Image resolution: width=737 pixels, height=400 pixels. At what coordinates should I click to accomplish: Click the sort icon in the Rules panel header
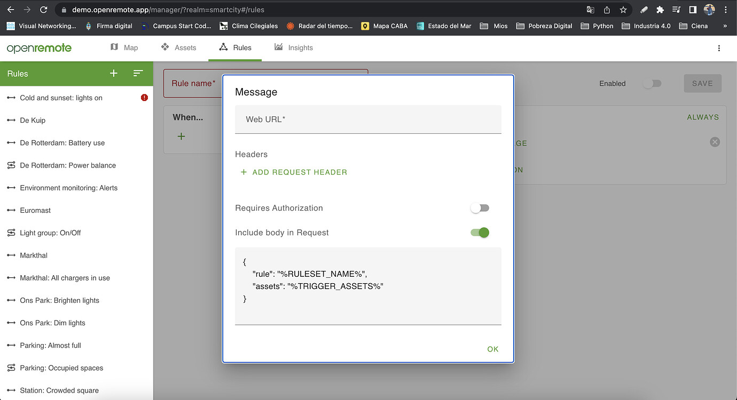tap(138, 74)
